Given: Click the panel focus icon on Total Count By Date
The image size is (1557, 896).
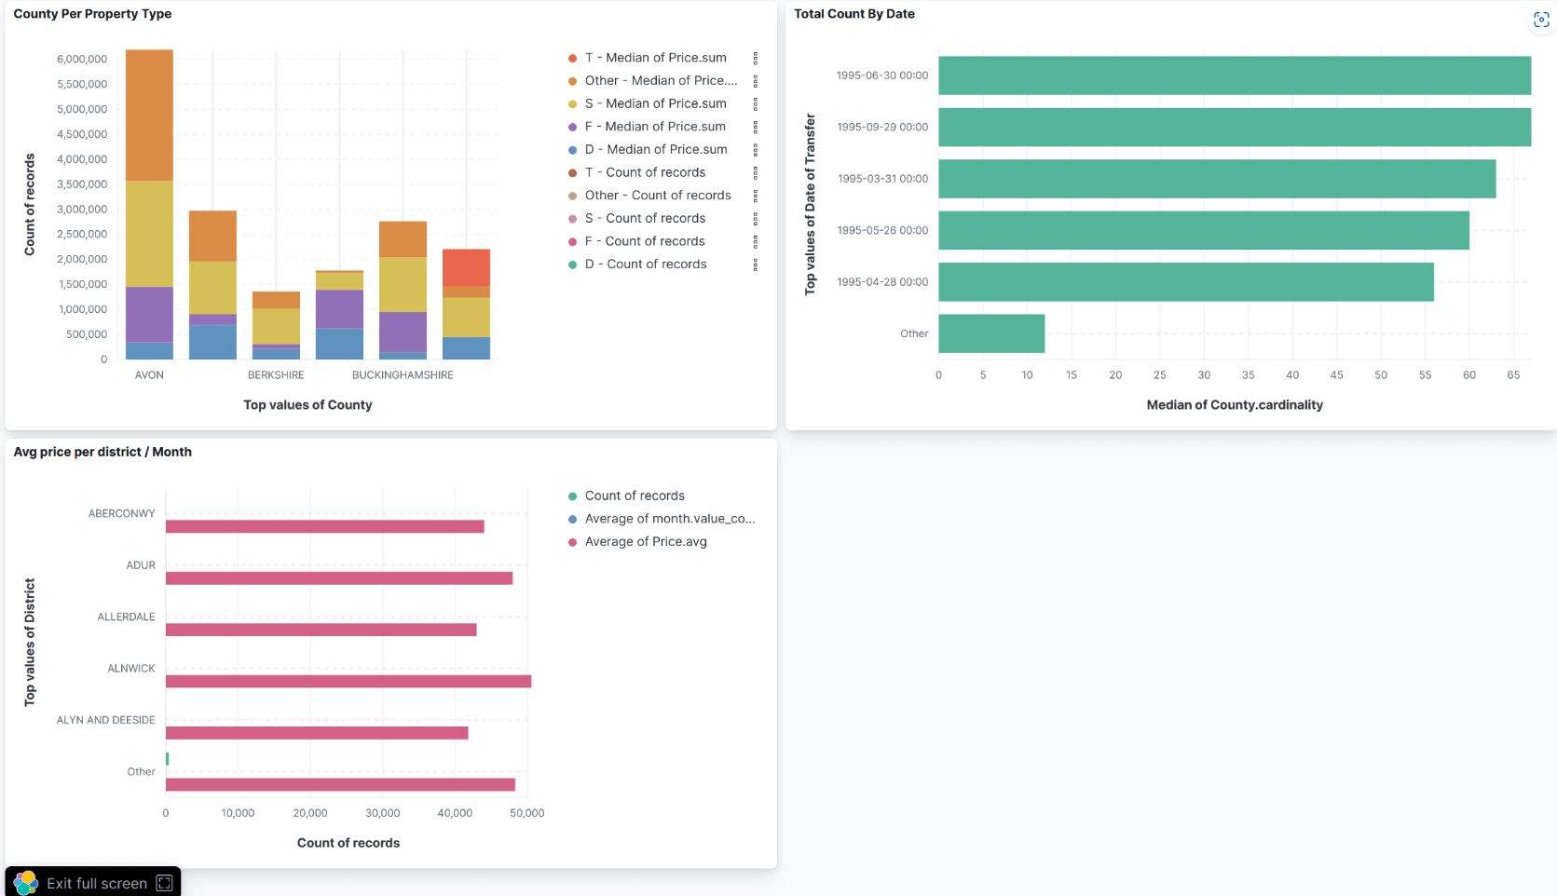Looking at the screenshot, I should (1541, 20).
